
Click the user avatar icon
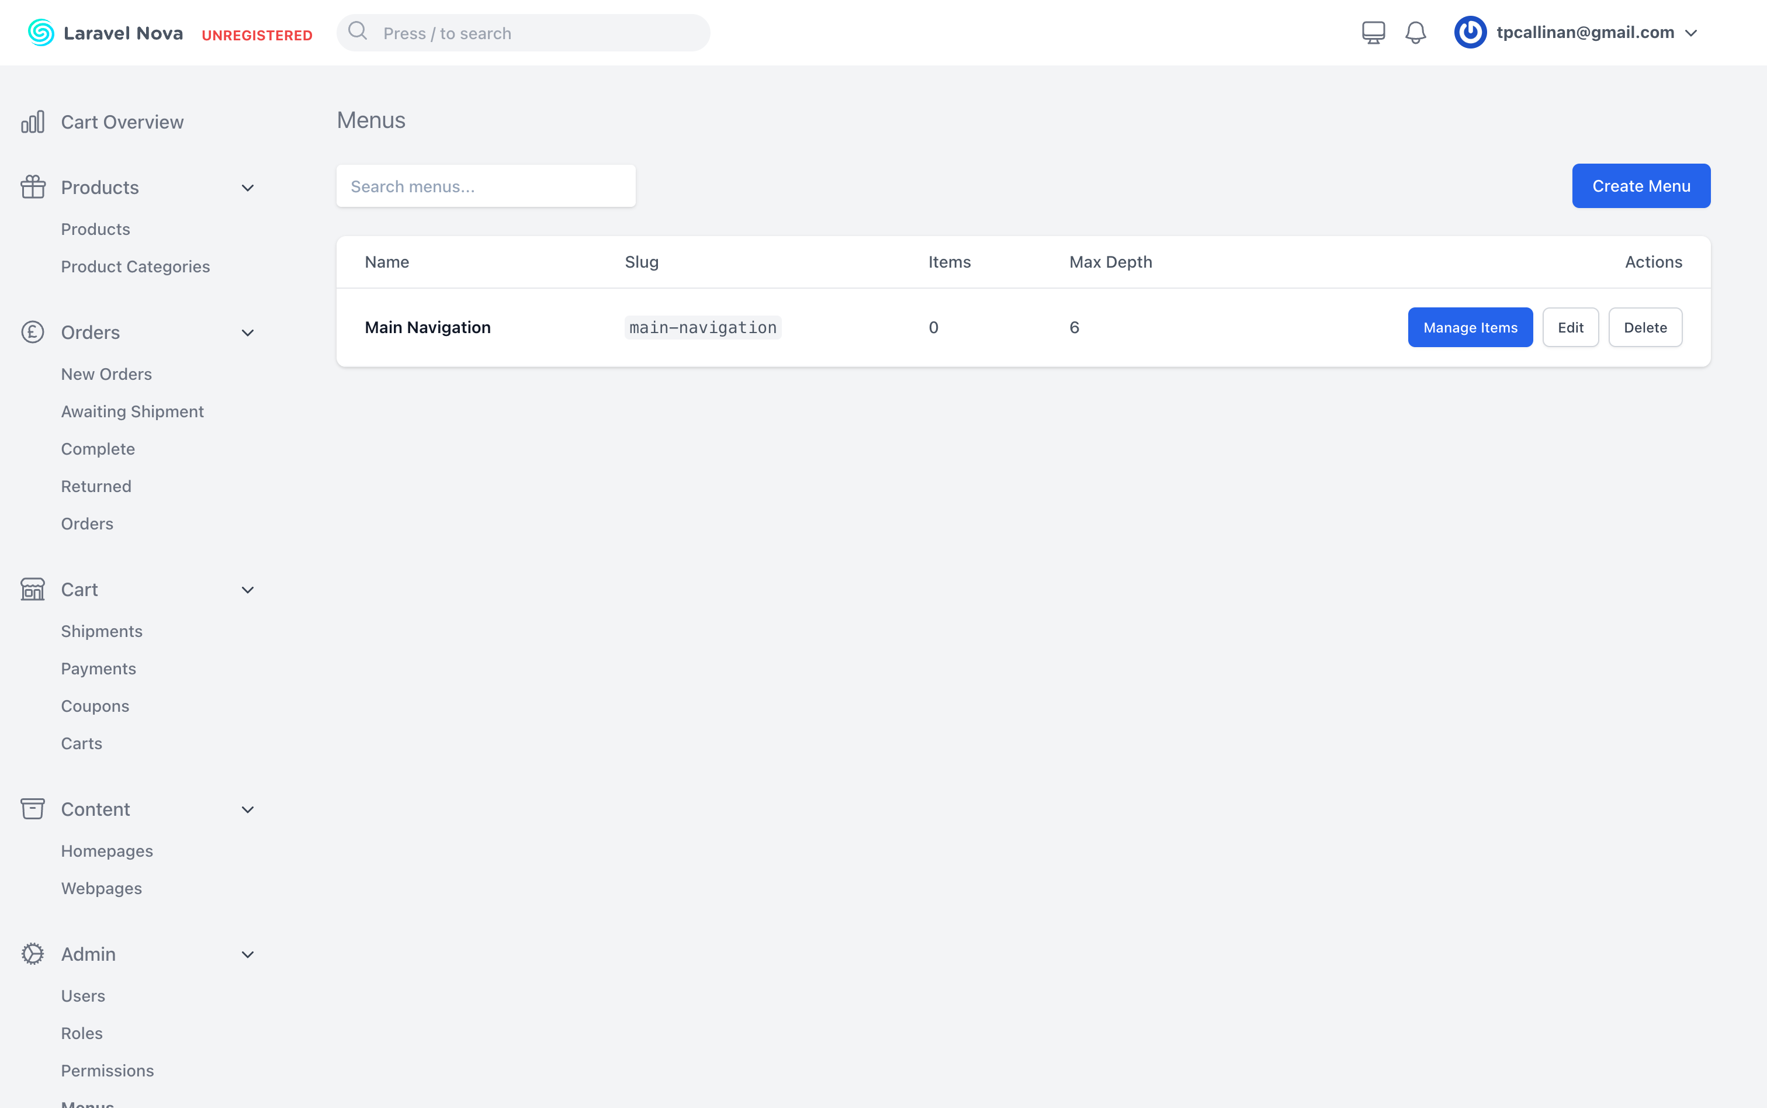pos(1470,33)
